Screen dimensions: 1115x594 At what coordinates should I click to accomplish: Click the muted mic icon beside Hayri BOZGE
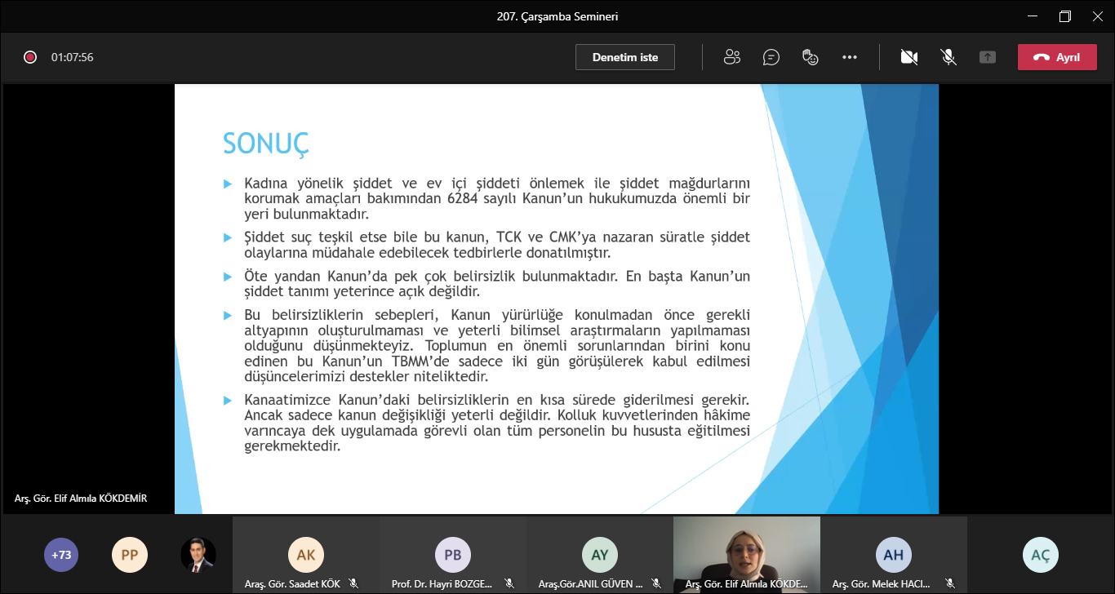(509, 583)
